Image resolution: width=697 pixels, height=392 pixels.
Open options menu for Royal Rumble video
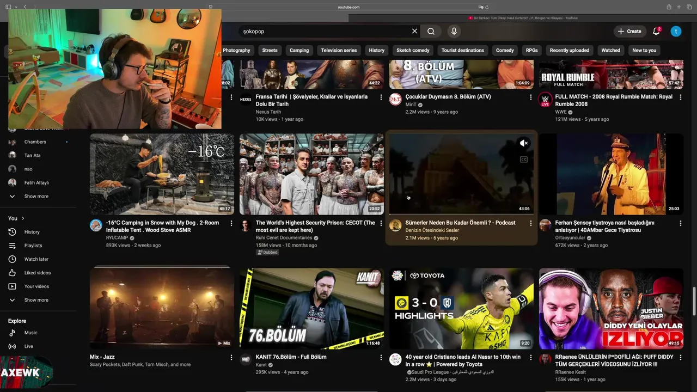point(681,97)
